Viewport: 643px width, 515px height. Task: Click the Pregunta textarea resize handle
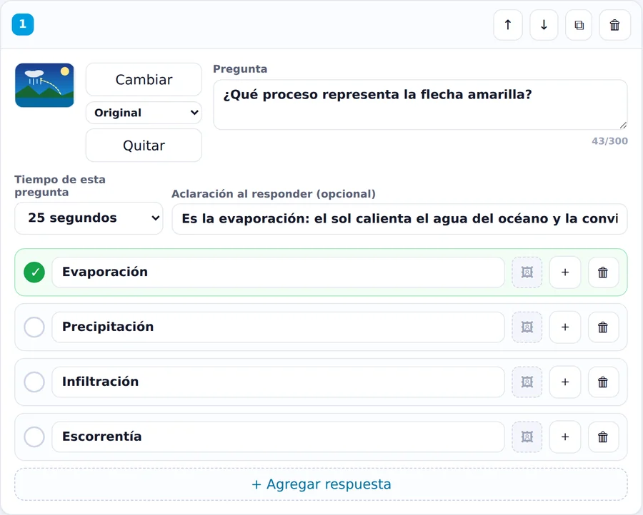coord(623,126)
